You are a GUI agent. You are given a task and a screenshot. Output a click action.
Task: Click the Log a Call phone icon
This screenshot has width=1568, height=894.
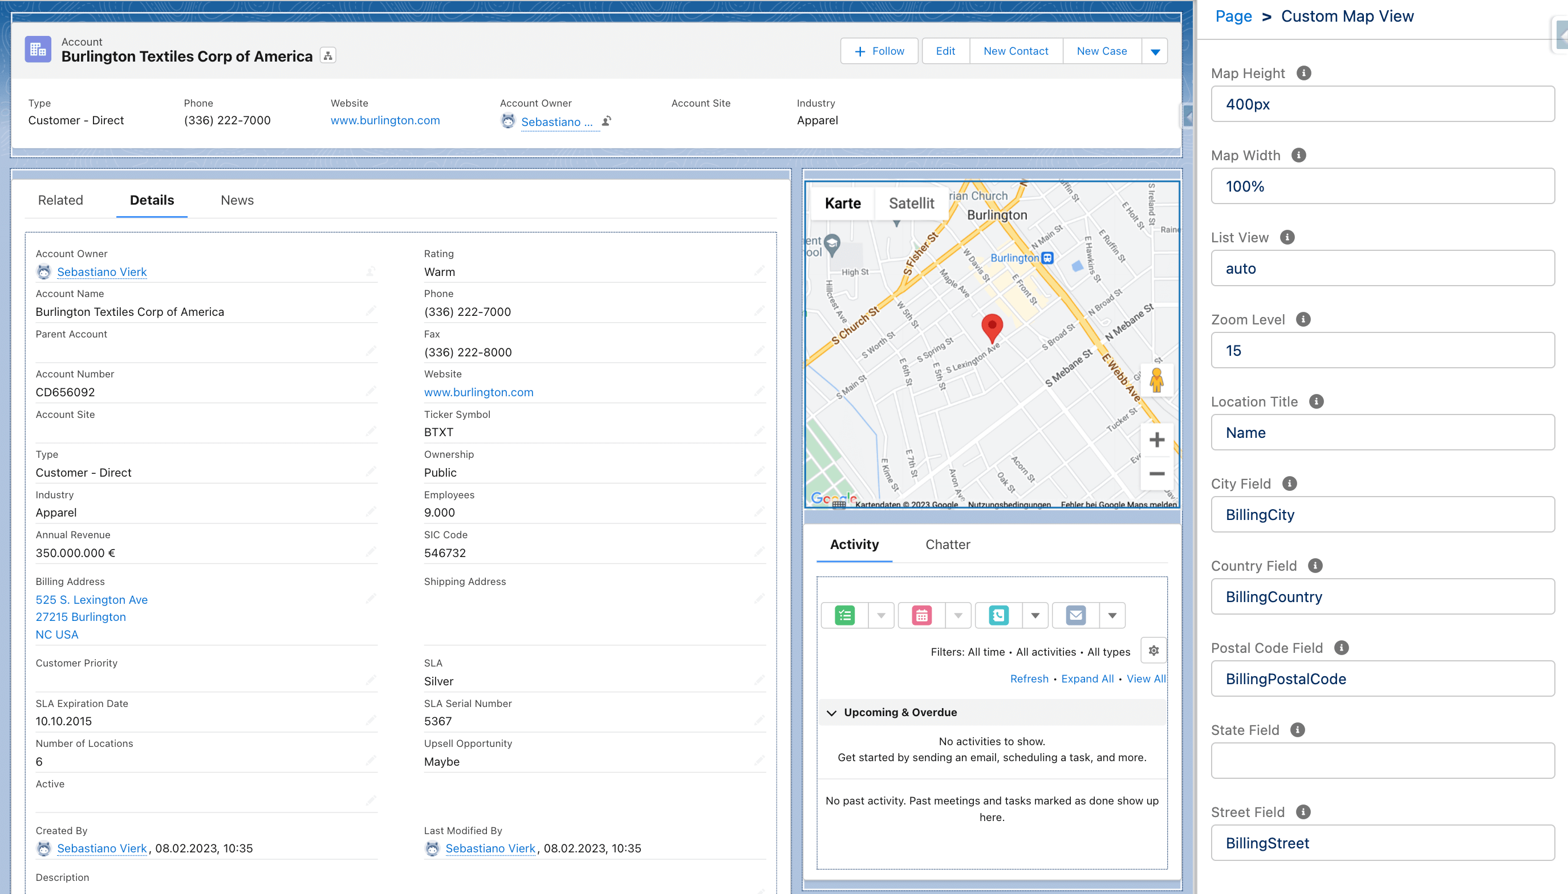[999, 615]
